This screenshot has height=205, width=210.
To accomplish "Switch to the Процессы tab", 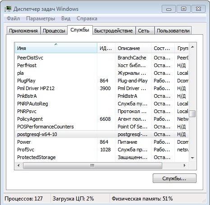I will 54,31.
